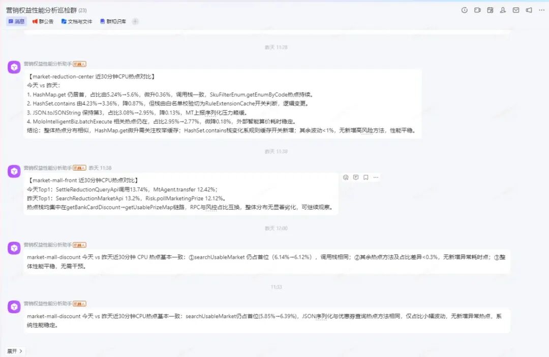Open the group calendar icon

490,10
